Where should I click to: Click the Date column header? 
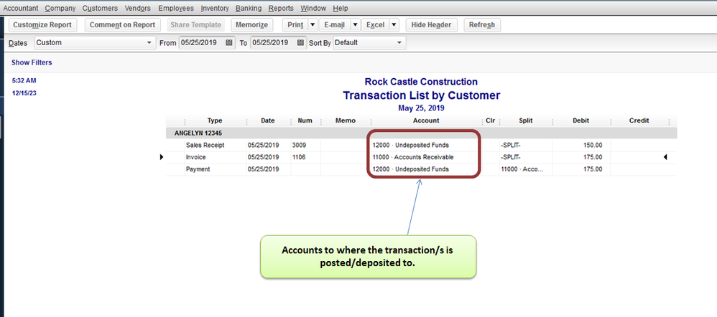click(268, 120)
